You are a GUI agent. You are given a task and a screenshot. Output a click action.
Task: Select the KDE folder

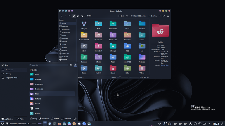point(127,47)
